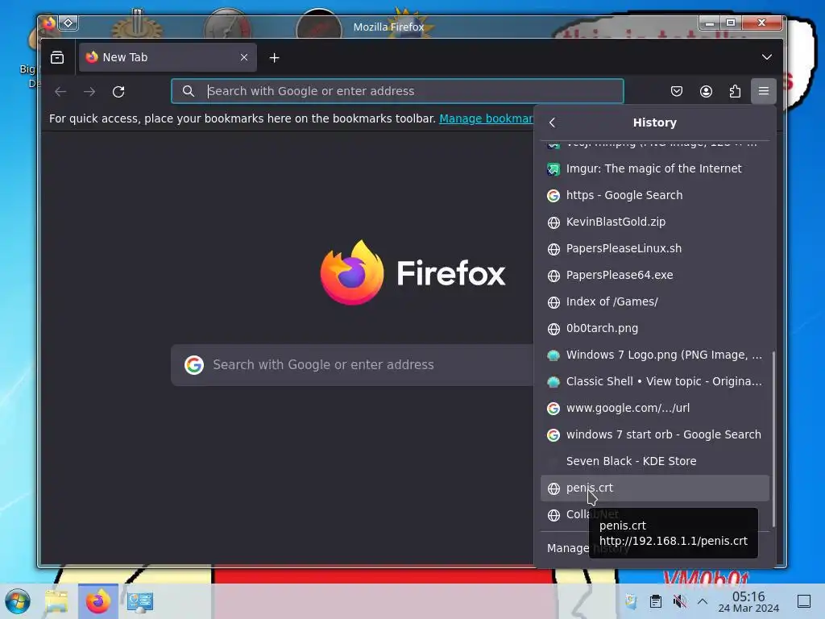The image size is (825, 619).
Task: Open a new tab with the plus button
Action: click(x=274, y=57)
